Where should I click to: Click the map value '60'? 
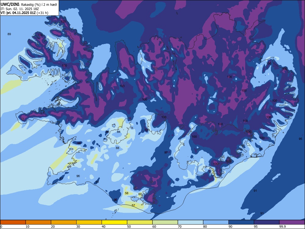pyautogui.click(x=140, y=194)
